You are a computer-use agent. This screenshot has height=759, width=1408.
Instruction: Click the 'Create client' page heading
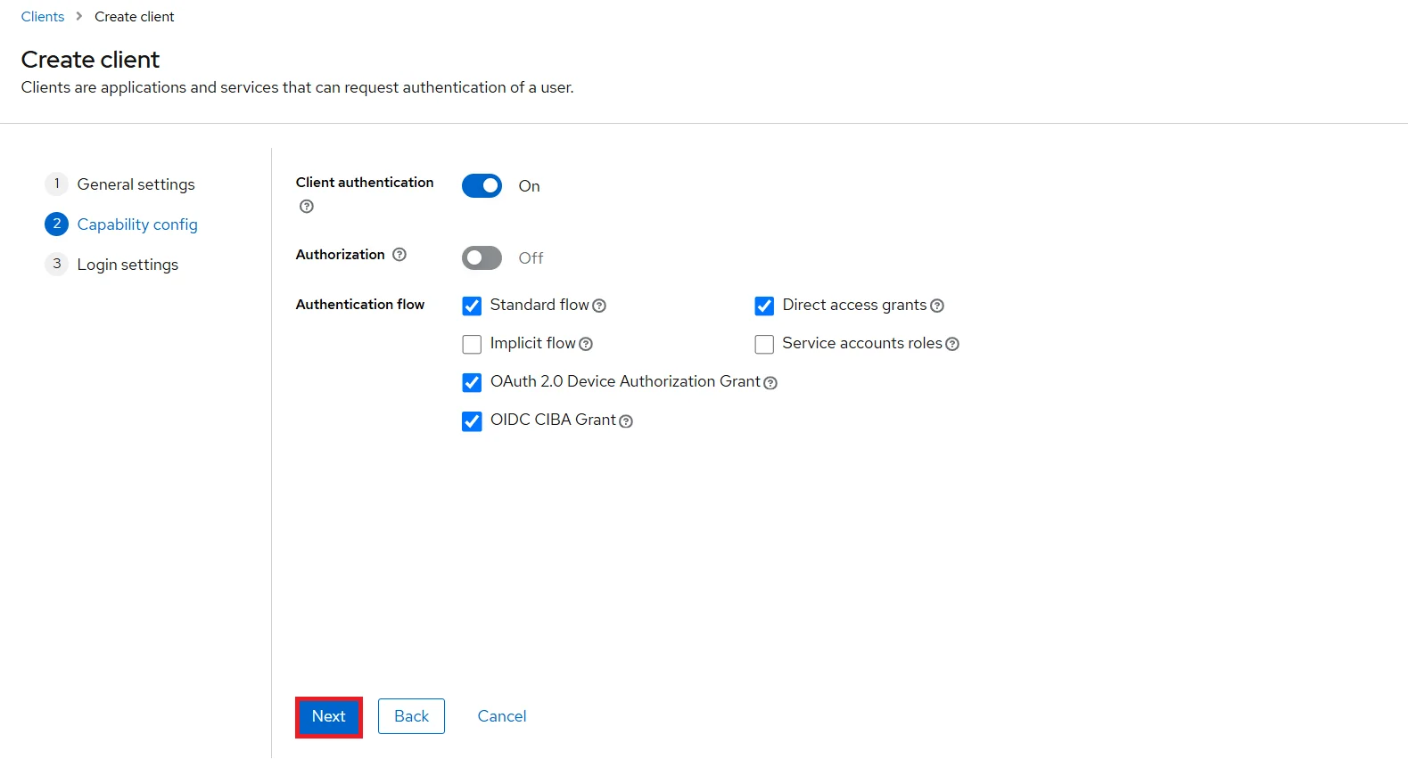90,60
